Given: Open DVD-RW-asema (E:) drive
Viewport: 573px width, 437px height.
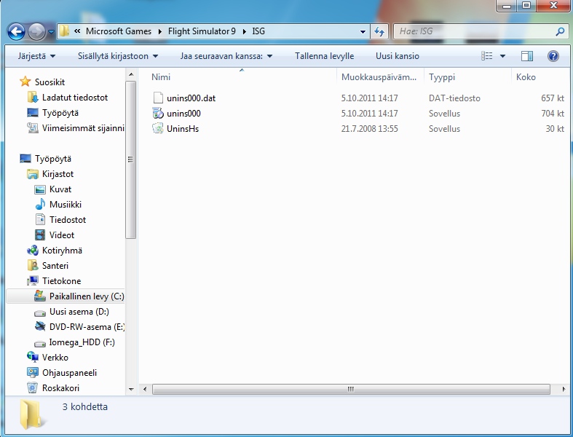Looking at the screenshot, I should point(87,327).
